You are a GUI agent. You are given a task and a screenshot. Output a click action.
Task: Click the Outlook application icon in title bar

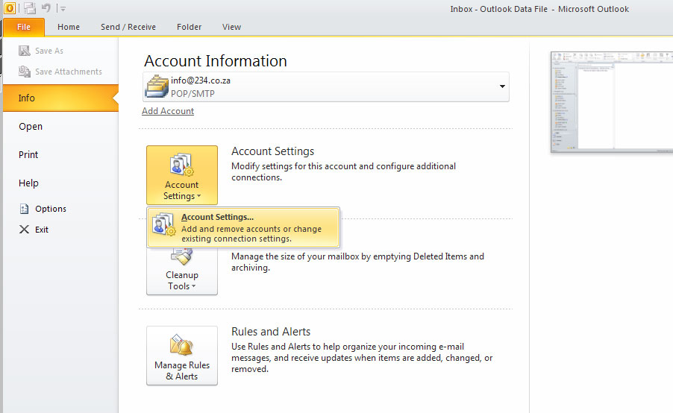8,8
